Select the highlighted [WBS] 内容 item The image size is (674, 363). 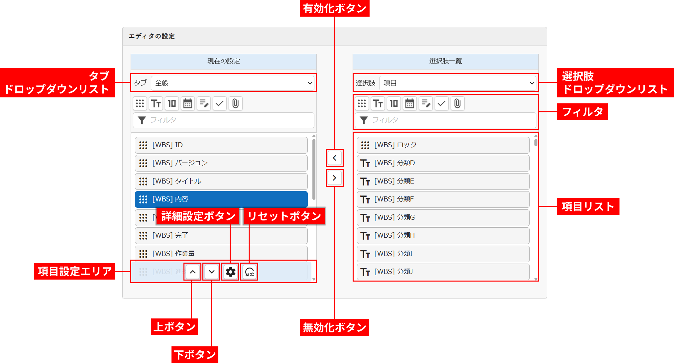[x=221, y=199]
